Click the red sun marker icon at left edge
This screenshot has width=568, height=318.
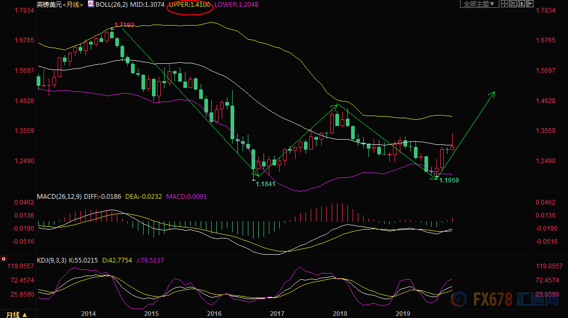click(x=4, y=259)
